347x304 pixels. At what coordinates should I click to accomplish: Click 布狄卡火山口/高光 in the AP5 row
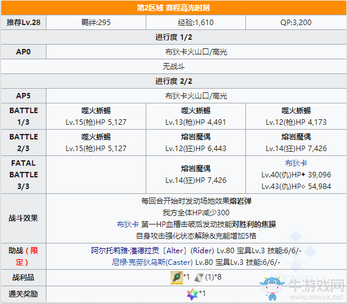click(x=196, y=96)
